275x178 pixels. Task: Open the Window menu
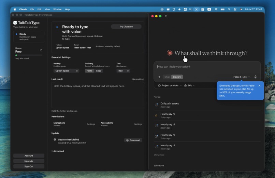point(57,9)
